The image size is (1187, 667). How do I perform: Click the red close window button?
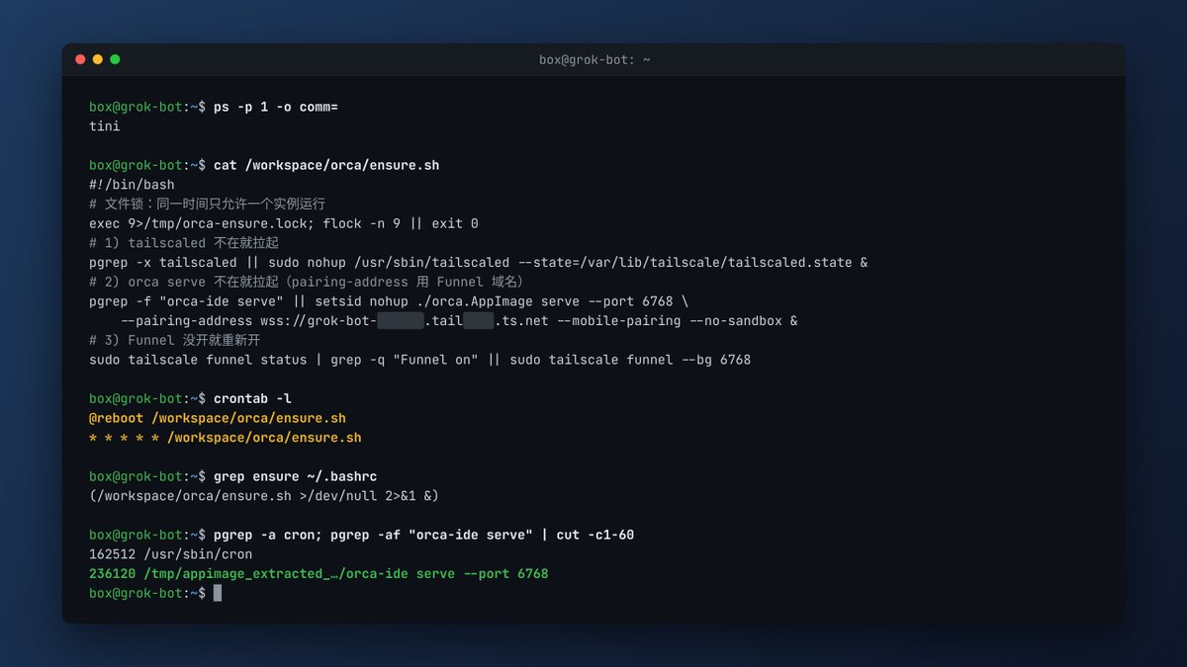coord(80,59)
